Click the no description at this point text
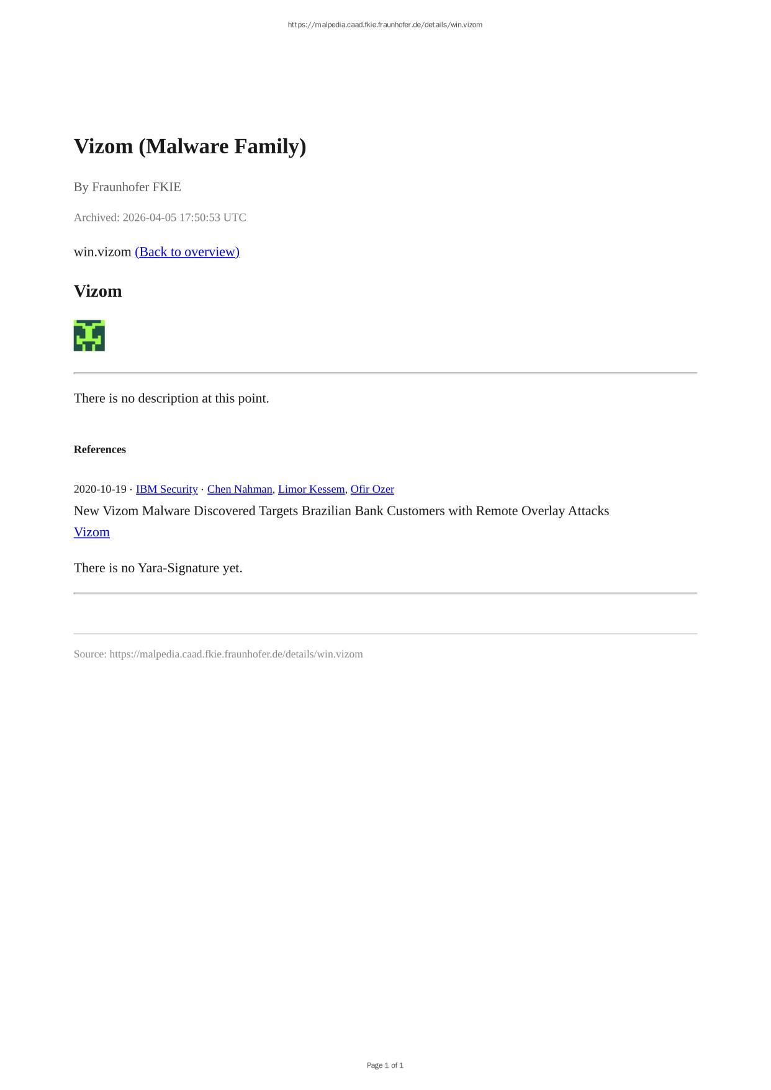This screenshot has height=1090, width=771. point(171,399)
